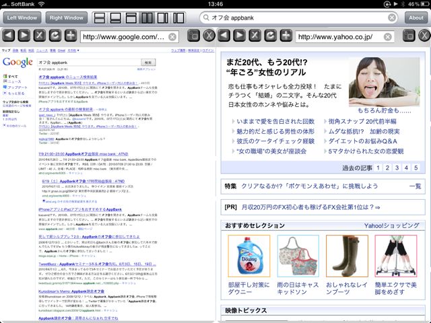Go back in the right Yahoo pane

coord(224,36)
